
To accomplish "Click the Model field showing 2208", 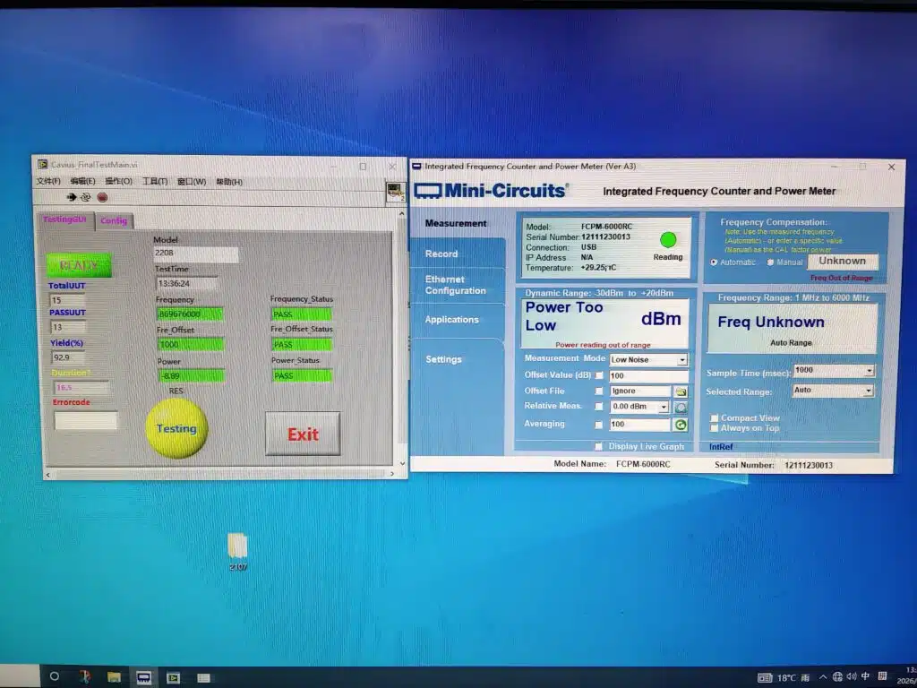I will [x=195, y=254].
